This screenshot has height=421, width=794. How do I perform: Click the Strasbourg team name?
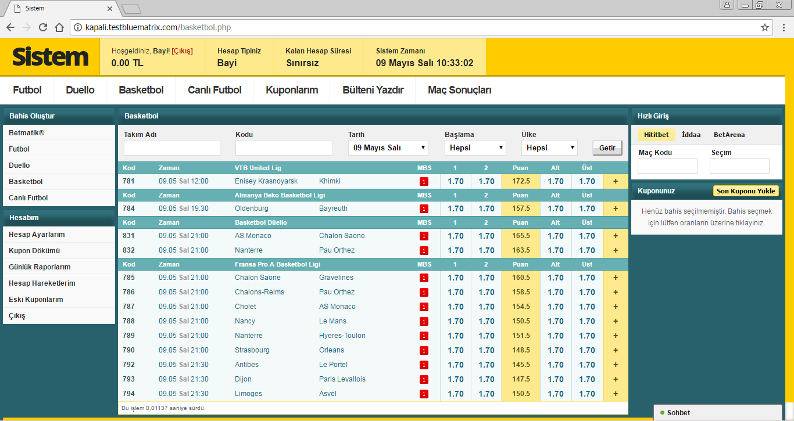[252, 350]
